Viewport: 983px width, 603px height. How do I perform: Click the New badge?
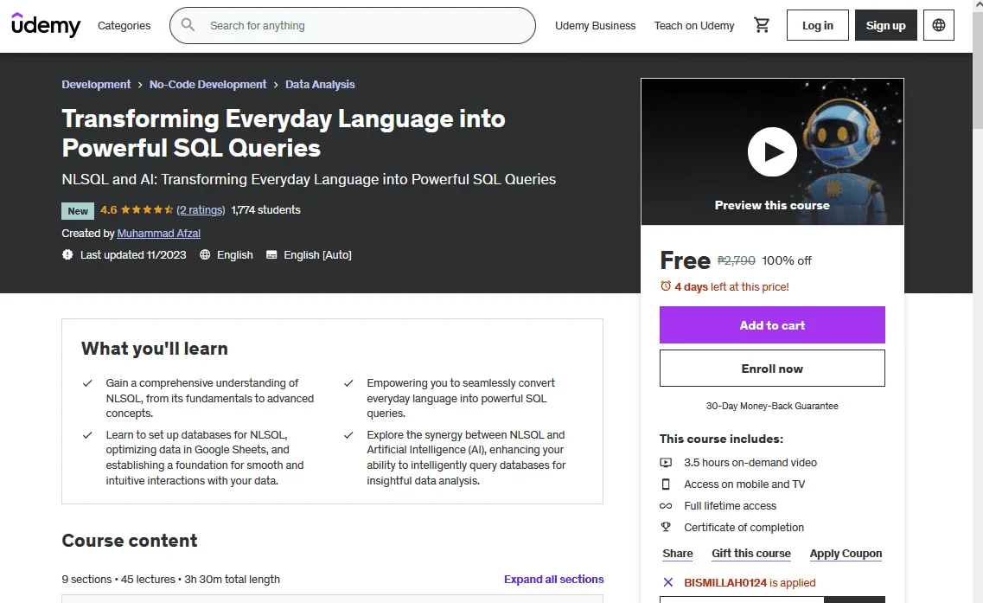tap(78, 211)
